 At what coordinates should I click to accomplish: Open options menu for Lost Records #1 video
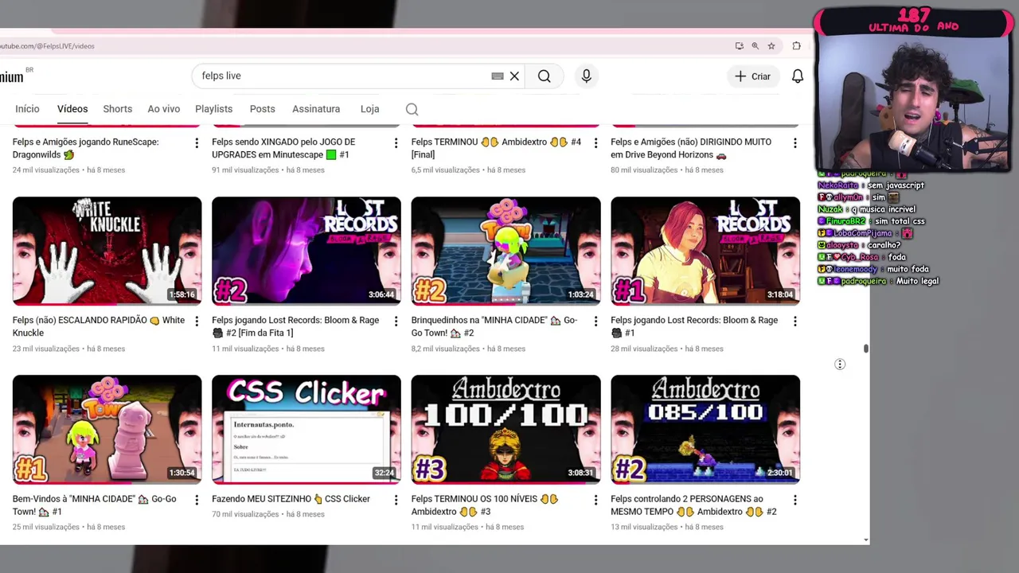pyautogui.click(x=795, y=322)
